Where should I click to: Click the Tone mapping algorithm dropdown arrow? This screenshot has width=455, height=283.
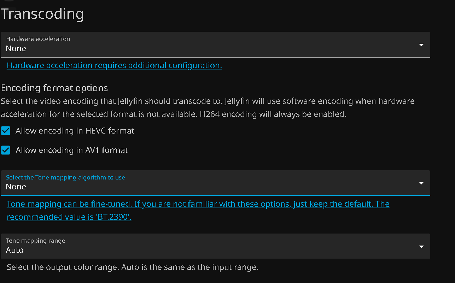click(x=421, y=183)
